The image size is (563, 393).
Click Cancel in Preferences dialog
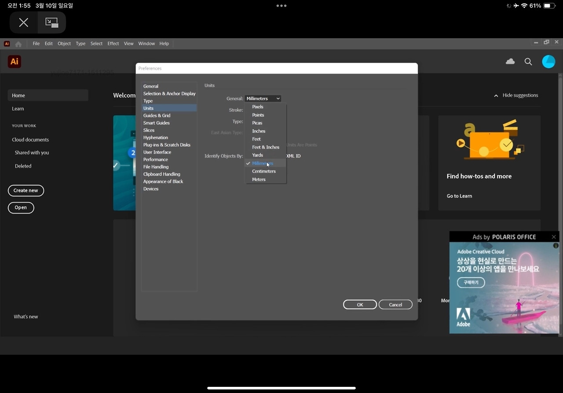pos(395,305)
